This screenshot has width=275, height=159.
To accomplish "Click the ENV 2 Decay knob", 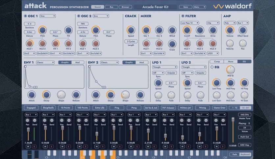I will pyautogui.click(x=111, y=95).
